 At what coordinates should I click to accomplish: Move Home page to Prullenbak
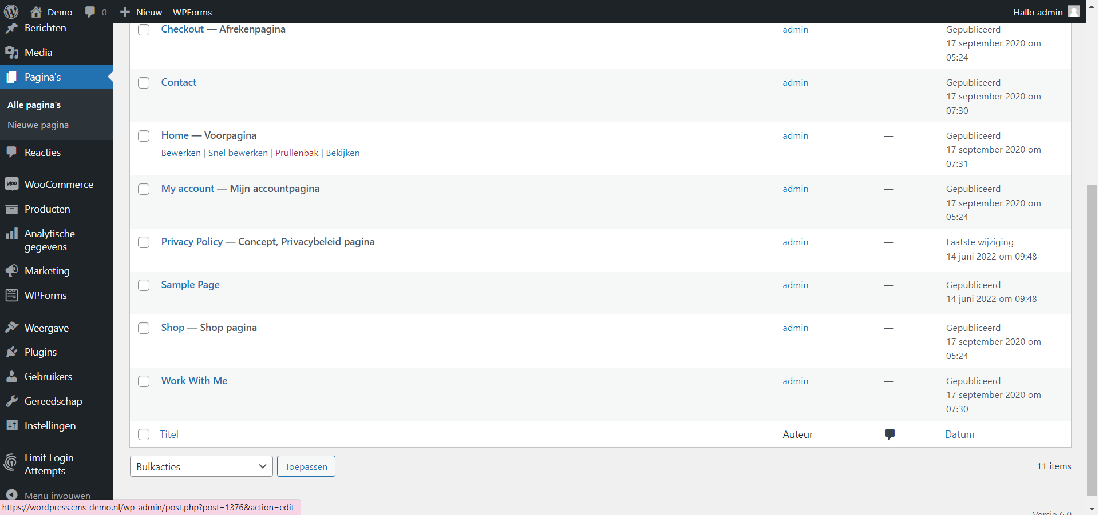[x=297, y=153]
